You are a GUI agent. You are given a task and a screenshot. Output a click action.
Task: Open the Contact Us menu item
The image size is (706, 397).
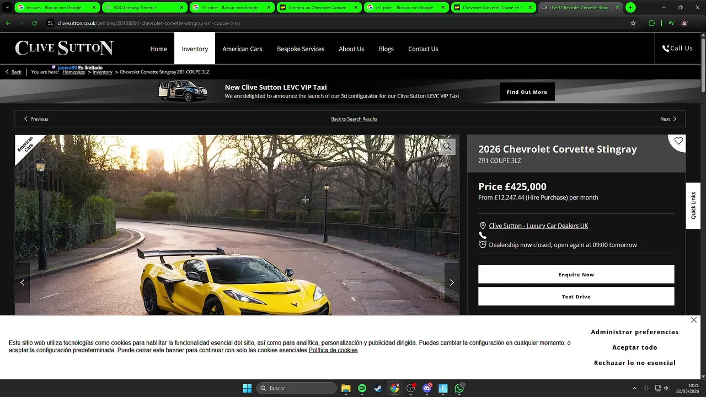click(x=423, y=49)
